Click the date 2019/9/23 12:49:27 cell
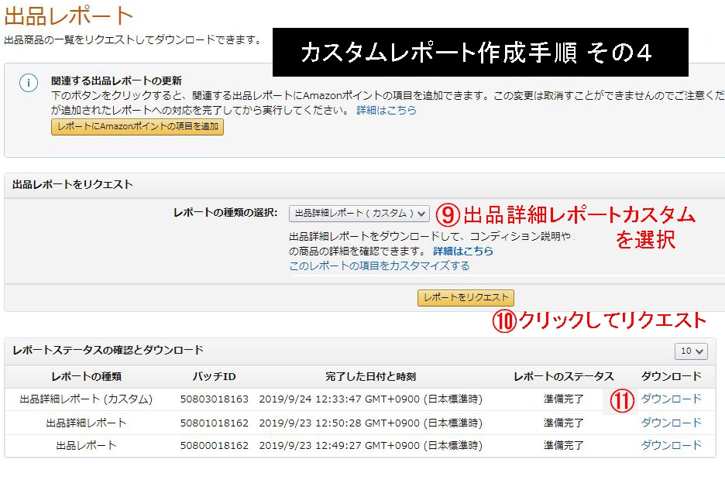The height and width of the screenshot is (483, 725). click(370, 446)
